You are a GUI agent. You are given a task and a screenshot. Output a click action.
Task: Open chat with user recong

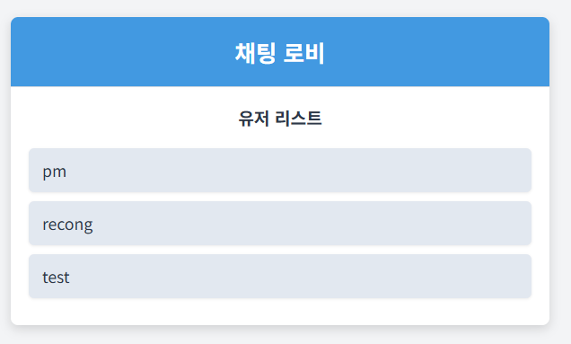point(280,223)
